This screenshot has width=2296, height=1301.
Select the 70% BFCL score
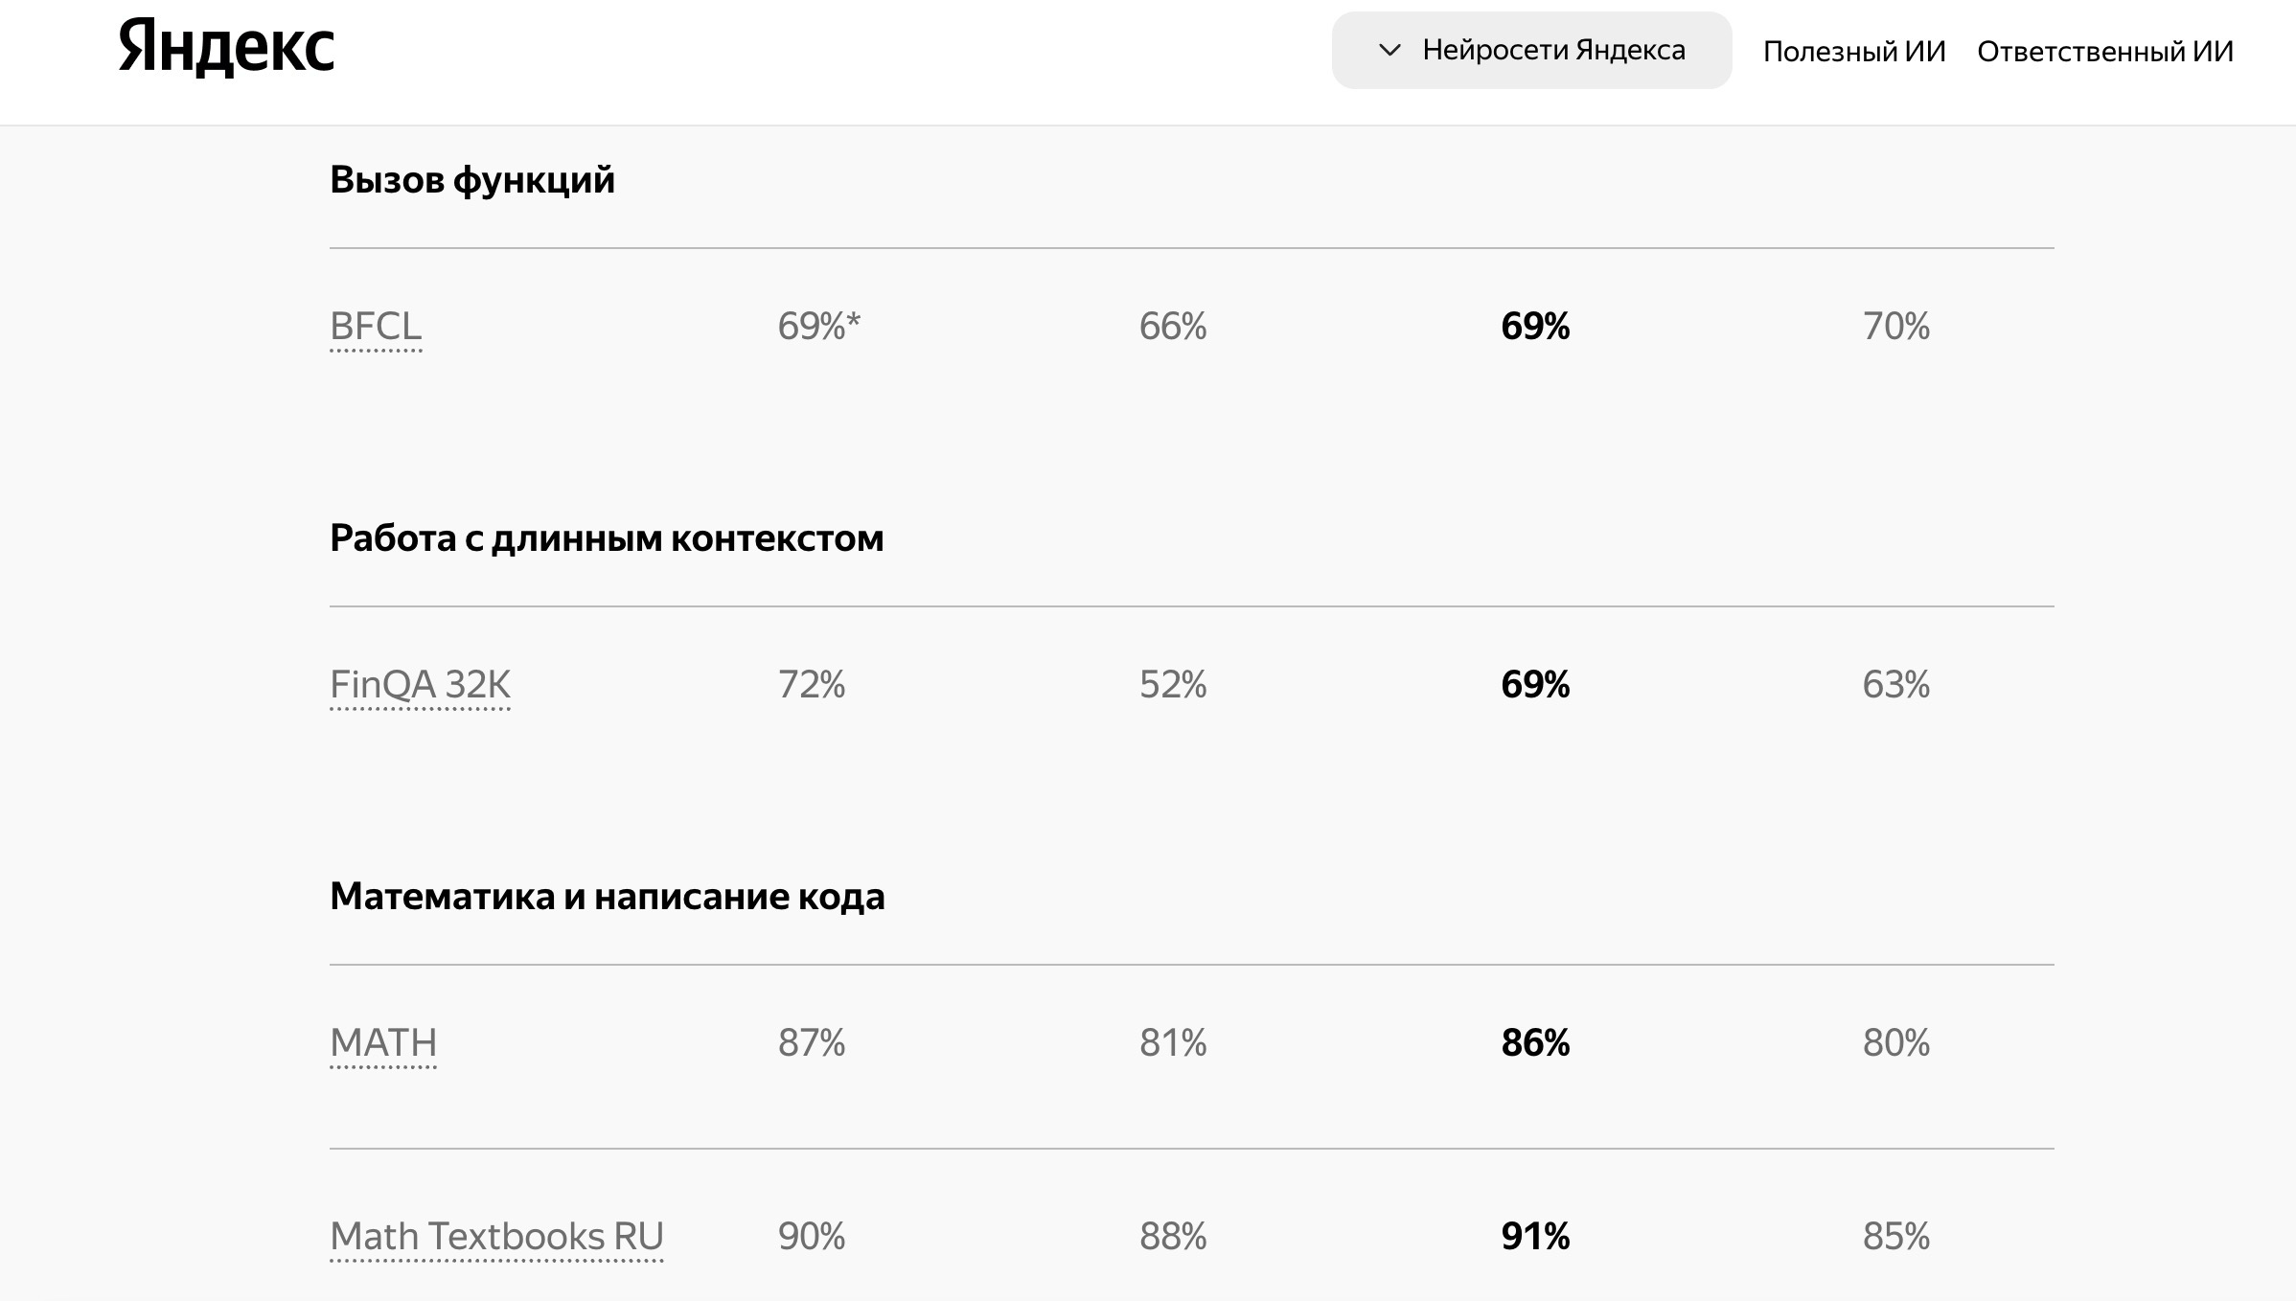tap(1896, 326)
